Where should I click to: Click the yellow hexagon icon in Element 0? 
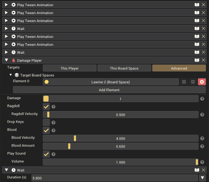(x=47, y=82)
